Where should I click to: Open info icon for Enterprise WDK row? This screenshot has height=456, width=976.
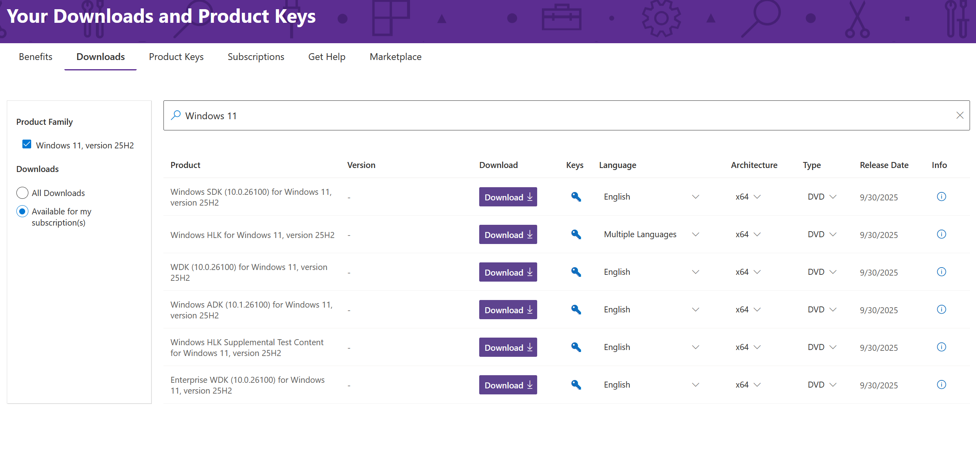coord(941,385)
